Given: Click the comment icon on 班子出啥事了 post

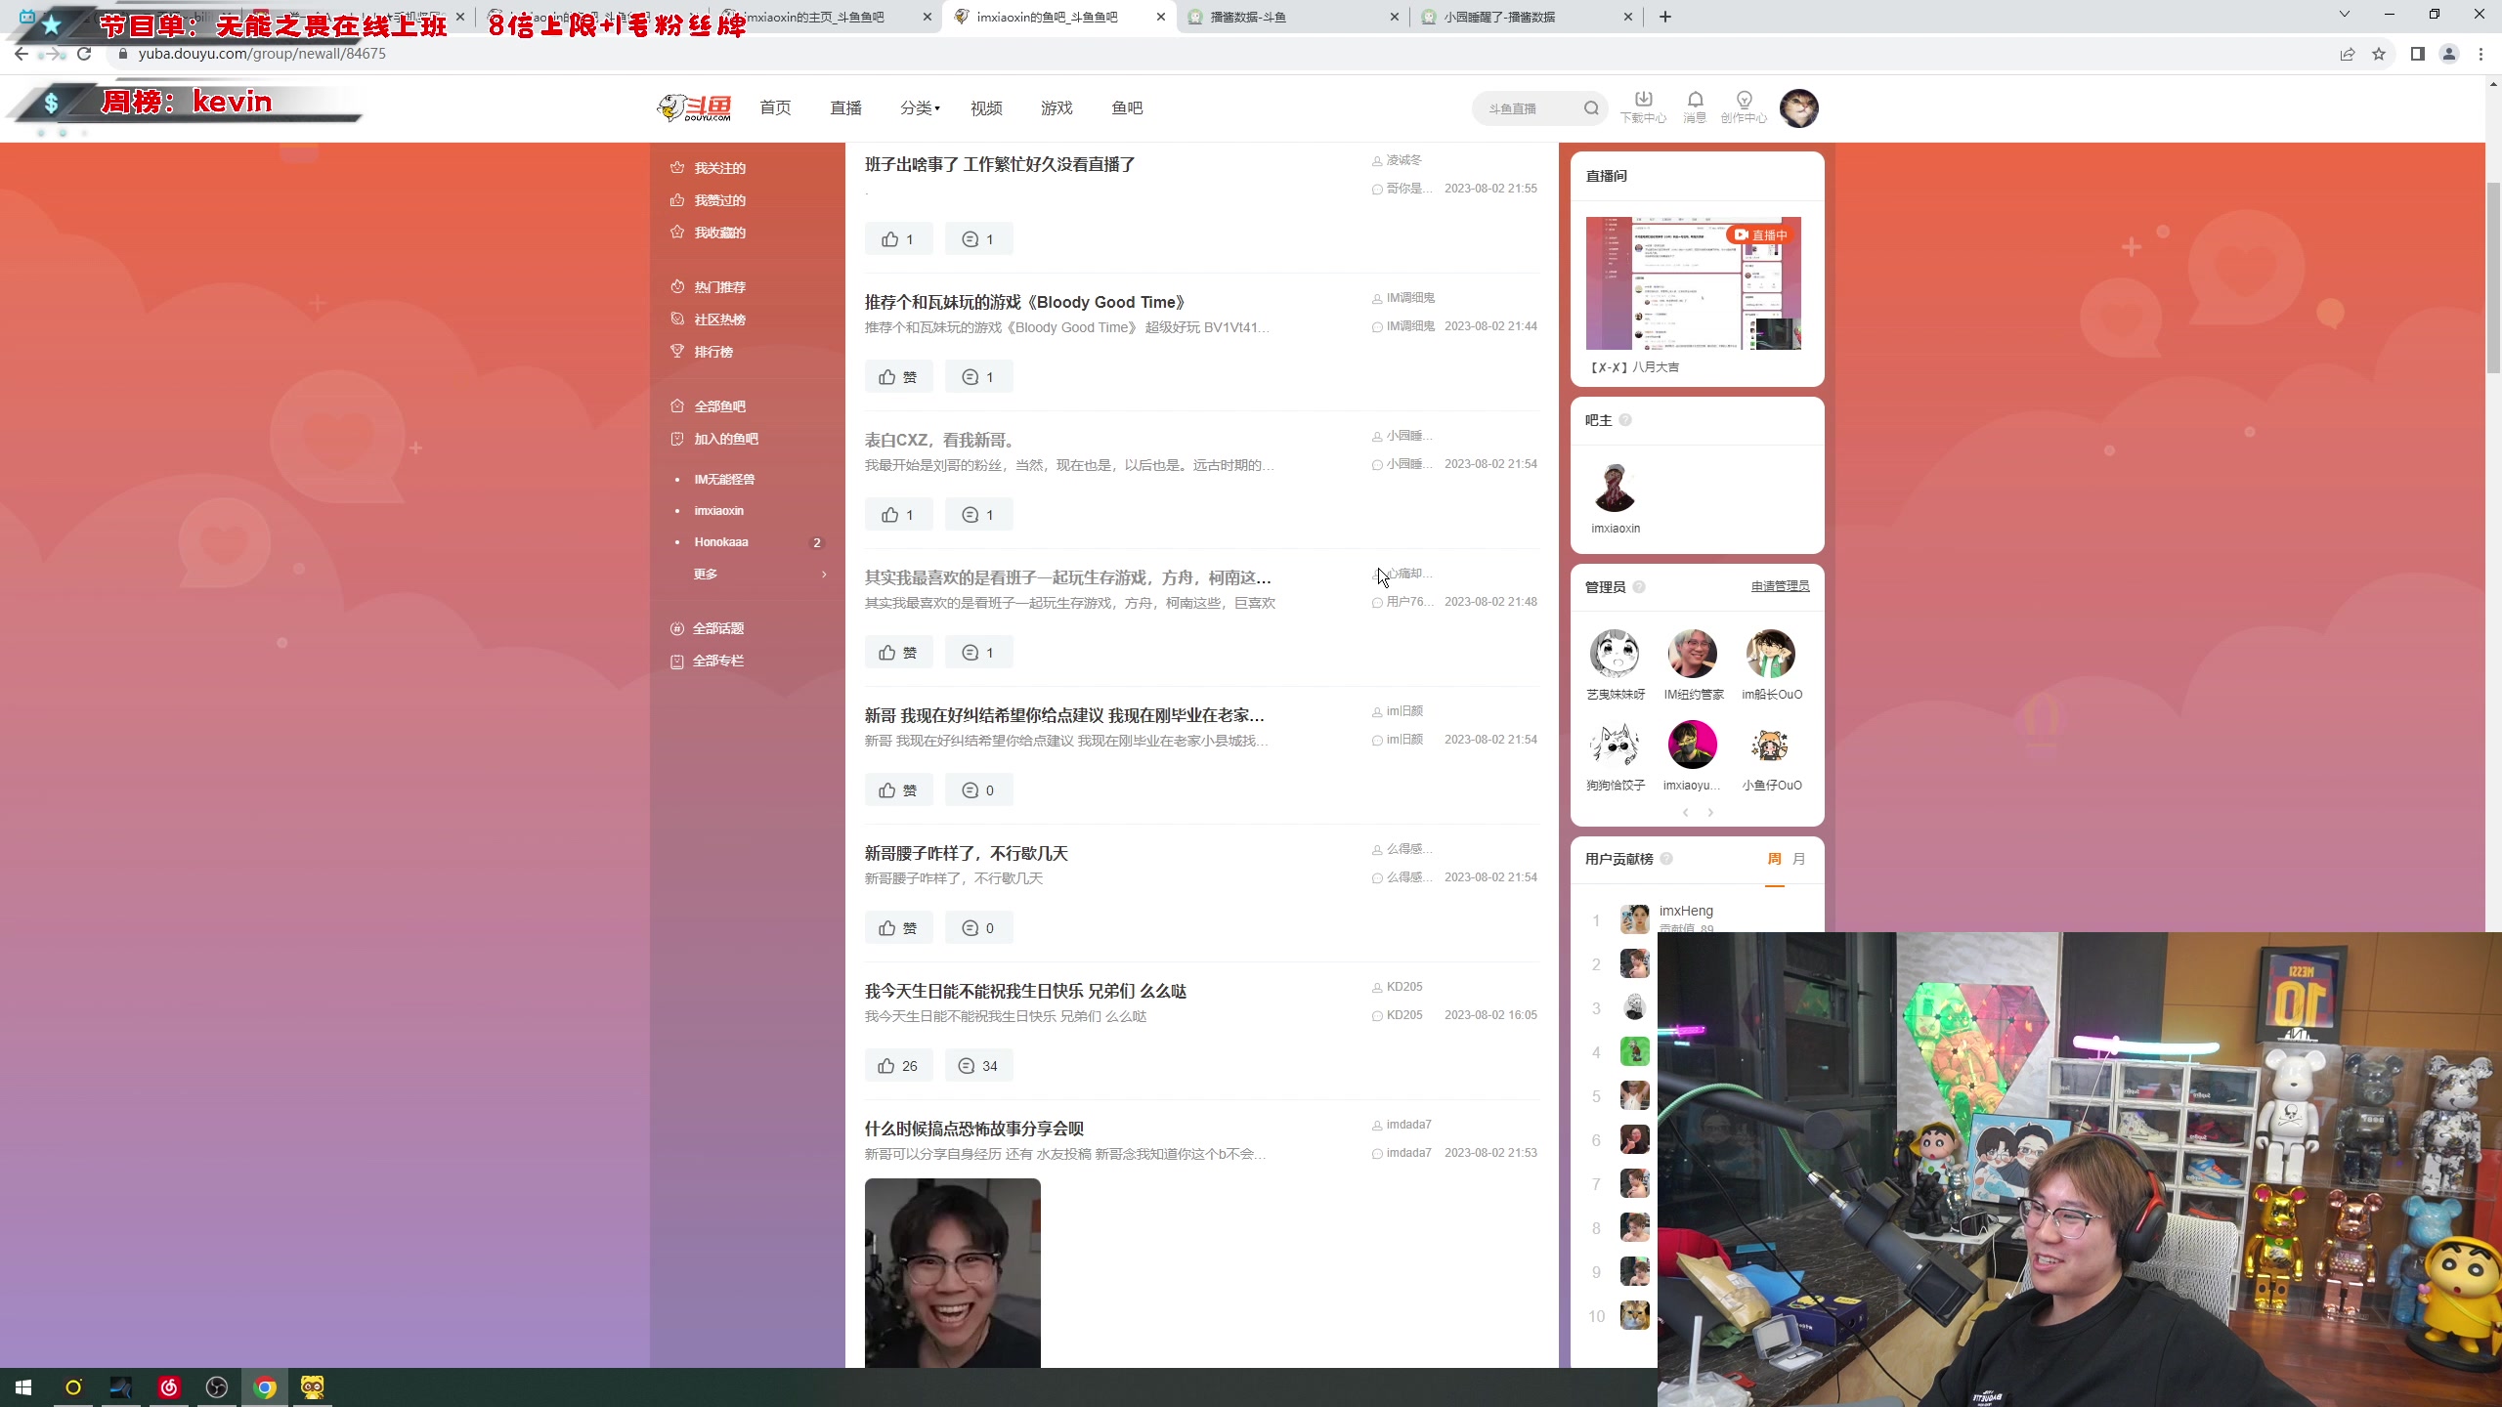Looking at the screenshot, I should (x=978, y=237).
